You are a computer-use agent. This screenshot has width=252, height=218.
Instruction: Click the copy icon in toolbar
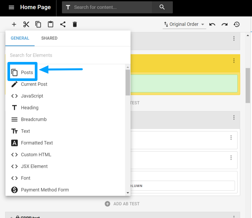[38, 24]
